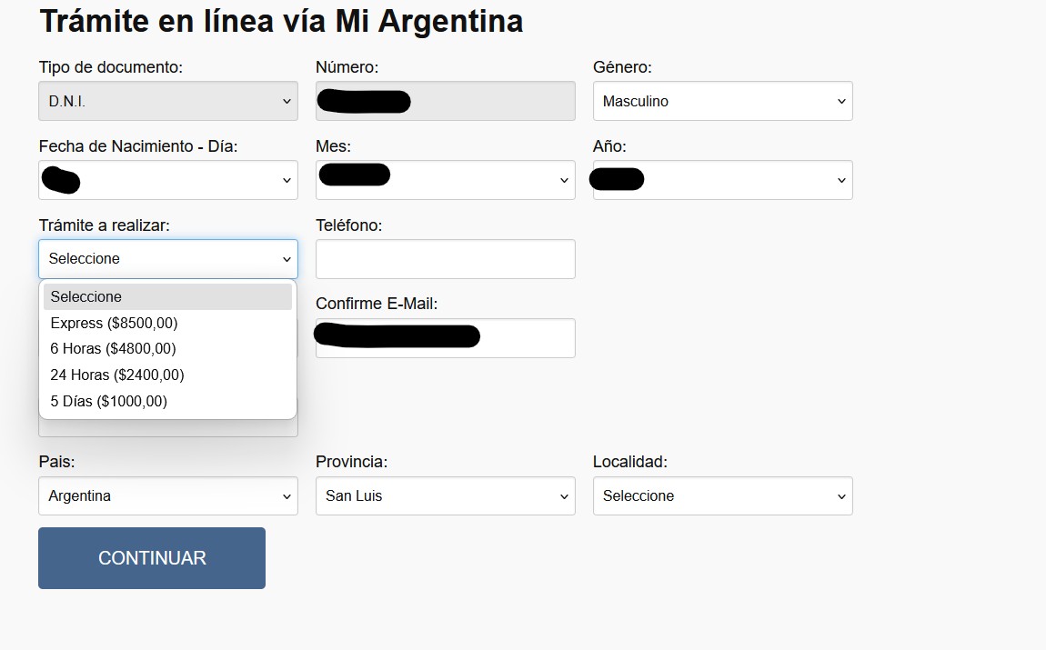The width and height of the screenshot is (1046, 650).
Task: Click the Número document field
Action: click(446, 101)
